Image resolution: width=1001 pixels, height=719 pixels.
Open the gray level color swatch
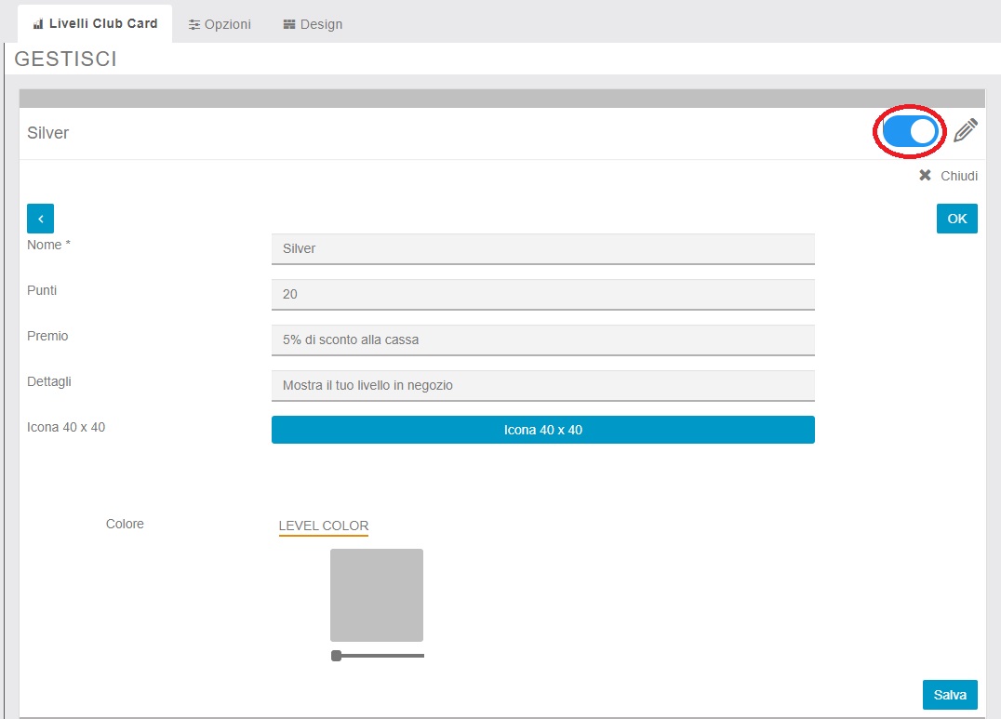tap(377, 595)
